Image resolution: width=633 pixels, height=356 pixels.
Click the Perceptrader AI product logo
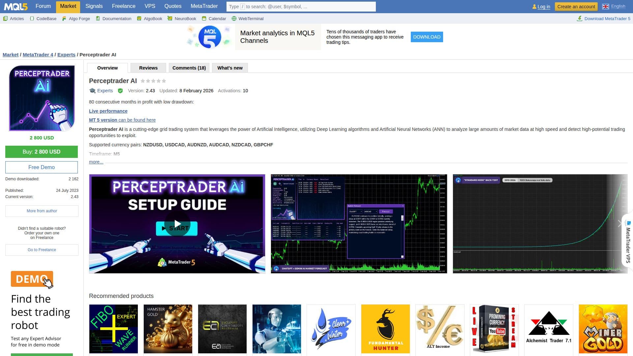click(x=42, y=98)
